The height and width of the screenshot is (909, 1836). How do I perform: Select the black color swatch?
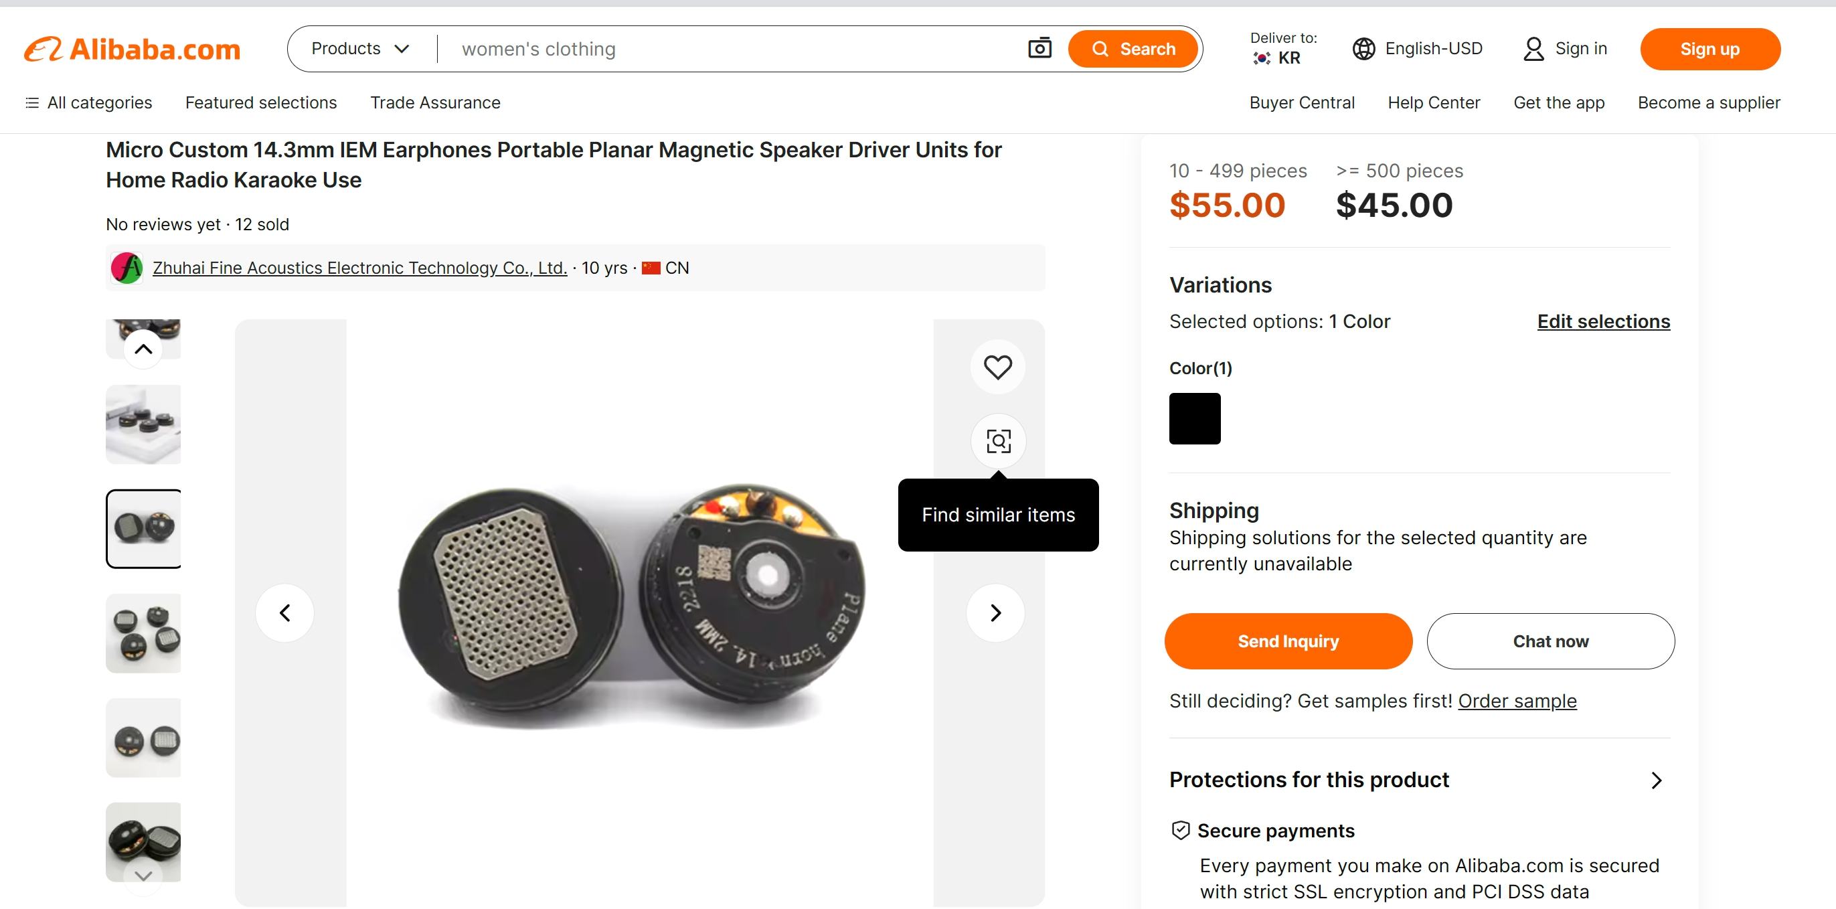tap(1195, 418)
